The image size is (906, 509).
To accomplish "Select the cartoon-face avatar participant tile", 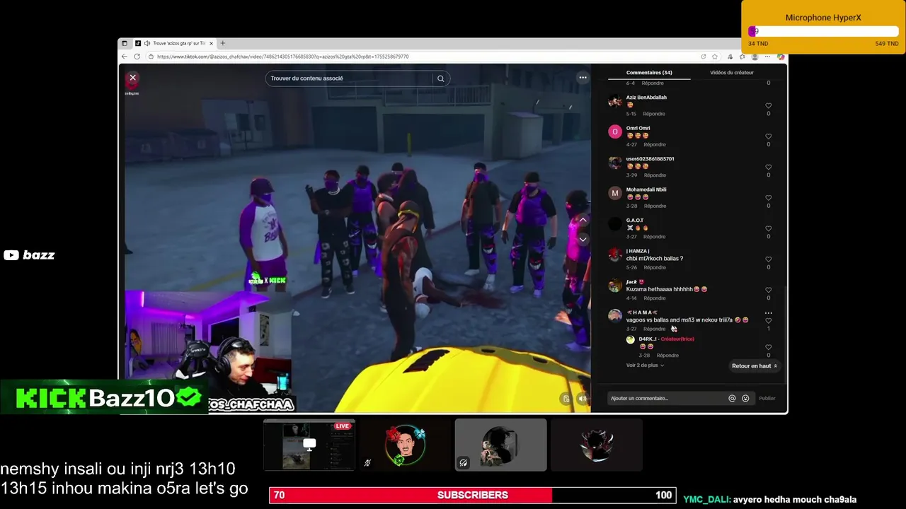I will point(405,445).
